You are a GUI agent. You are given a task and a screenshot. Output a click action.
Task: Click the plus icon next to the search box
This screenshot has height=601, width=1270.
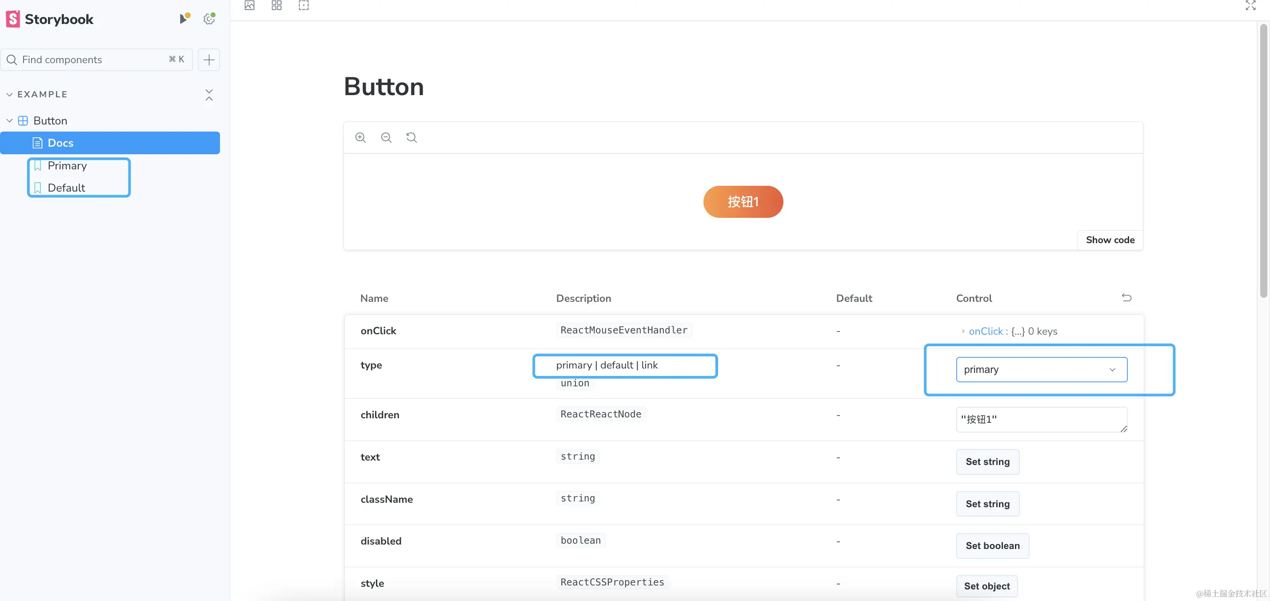point(209,60)
